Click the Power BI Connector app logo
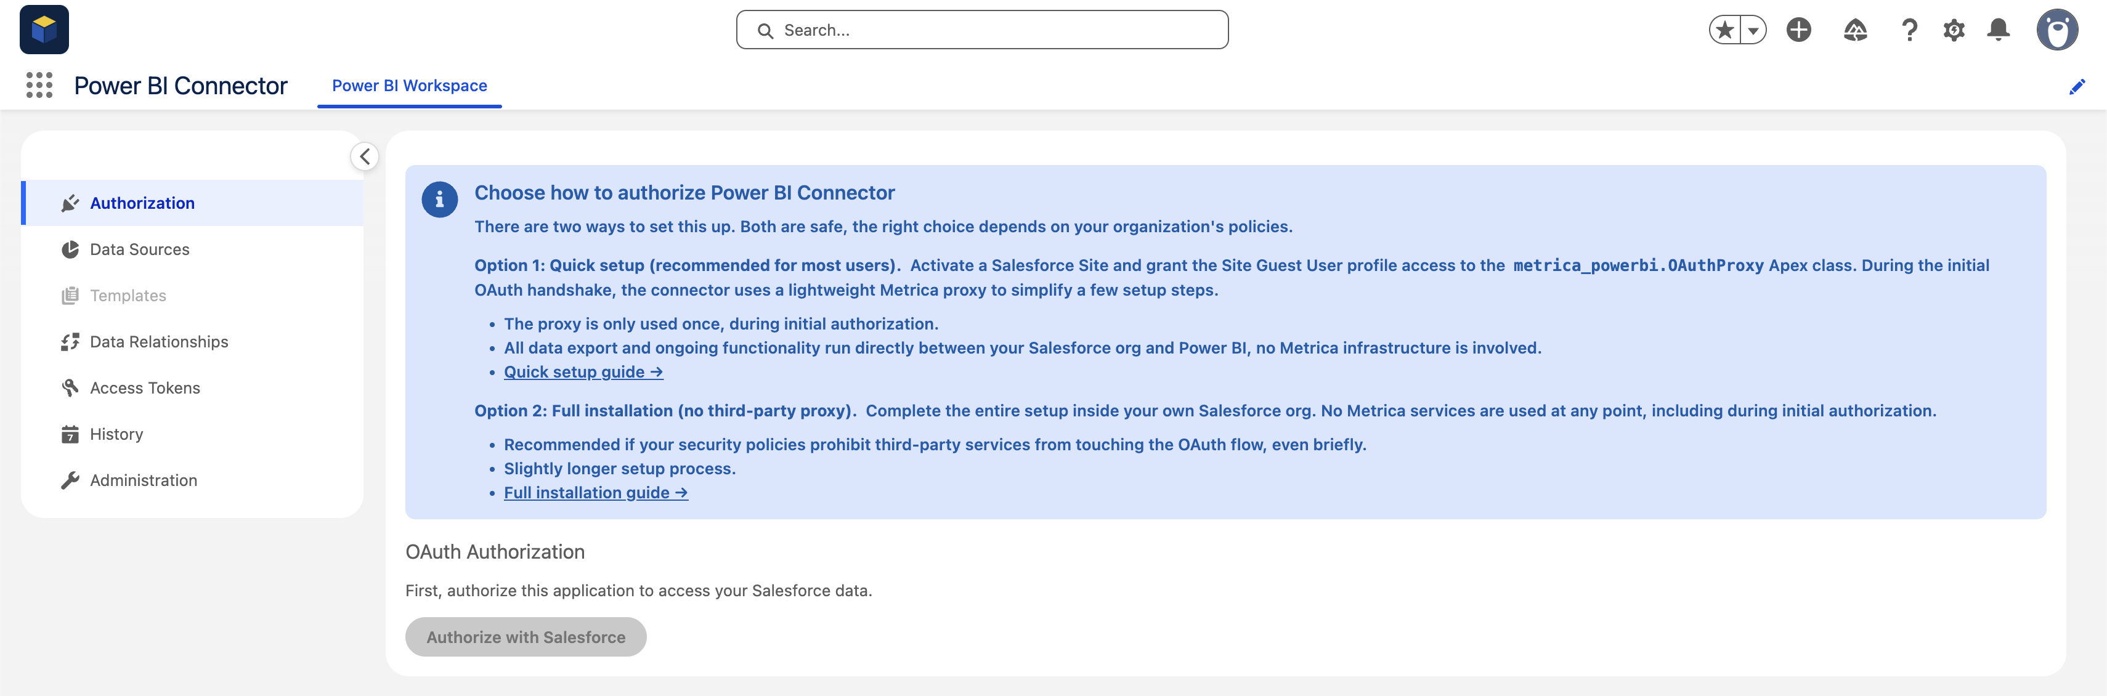 click(44, 30)
